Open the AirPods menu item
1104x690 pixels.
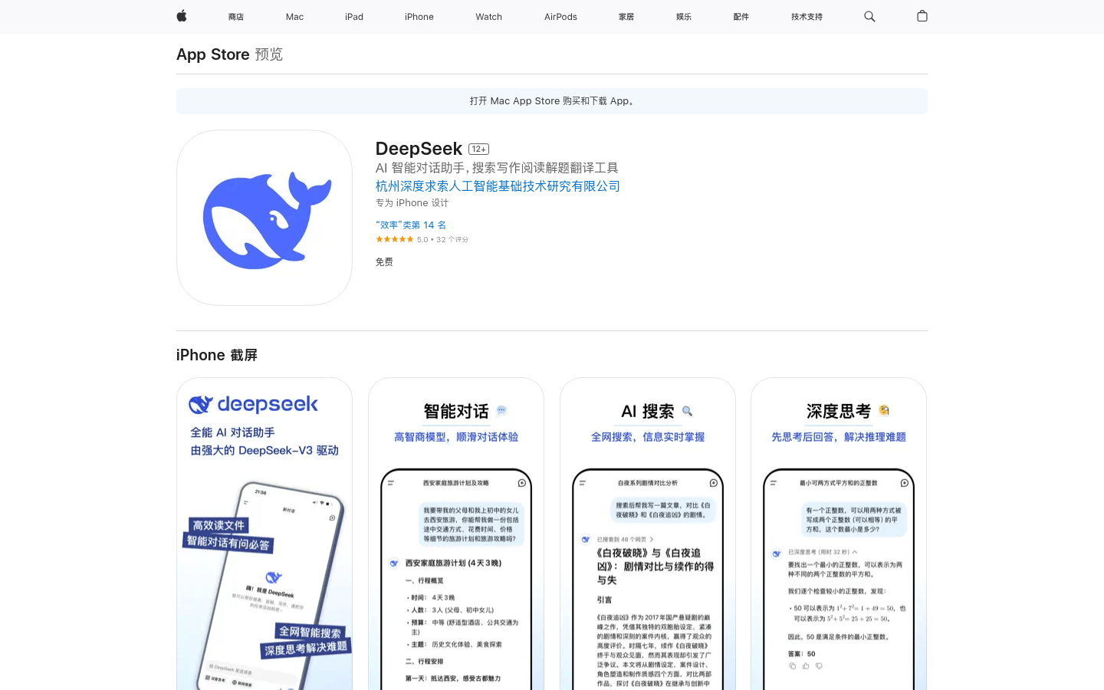pyautogui.click(x=560, y=17)
